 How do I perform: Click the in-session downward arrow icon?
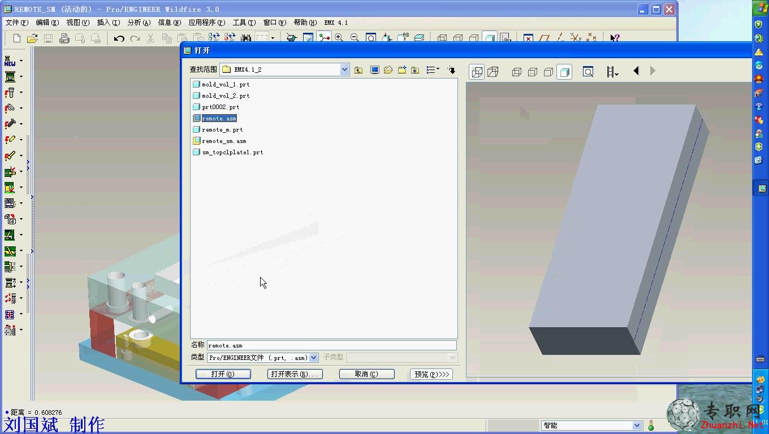point(451,70)
